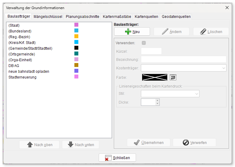Click the orange swatch beside (Reg.-Bezirk)
The width and height of the screenshot is (235, 167).
[x=76, y=36]
